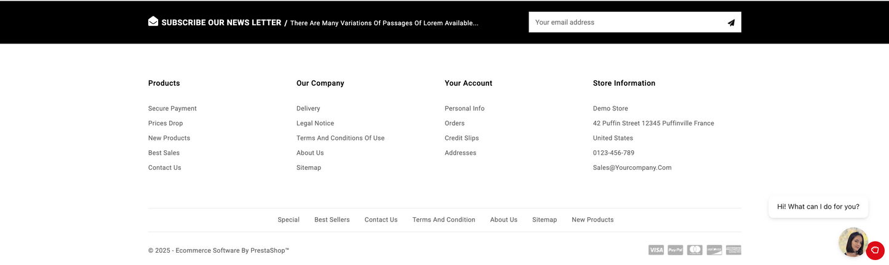Open New Products under Products column
889x265 pixels.
click(x=169, y=138)
